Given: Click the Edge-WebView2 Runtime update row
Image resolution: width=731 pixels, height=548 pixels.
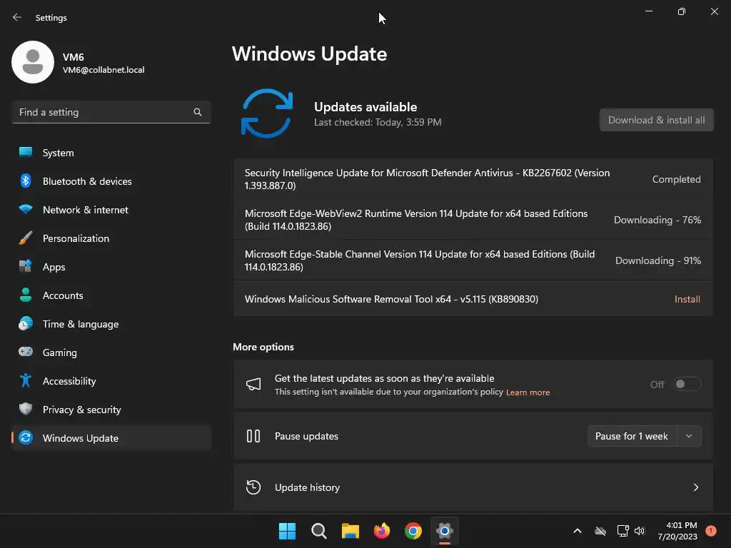Looking at the screenshot, I should pos(473,220).
